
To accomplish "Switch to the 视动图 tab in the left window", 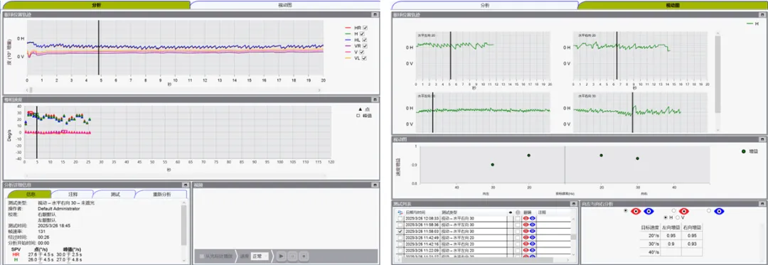I will point(285,5).
